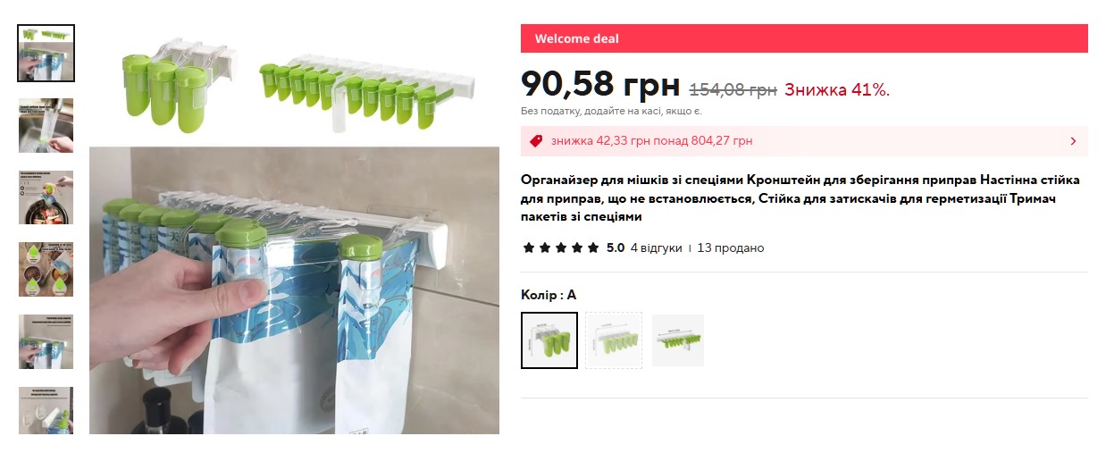Image resolution: width=1106 pixels, height=453 pixels.
Task: Click the crossed-out price 154,08 грн
Action: pos(733,89)
